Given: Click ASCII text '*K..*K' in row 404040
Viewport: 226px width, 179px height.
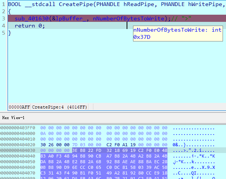Looking at the screenshot, I should [x=207, y=156].
